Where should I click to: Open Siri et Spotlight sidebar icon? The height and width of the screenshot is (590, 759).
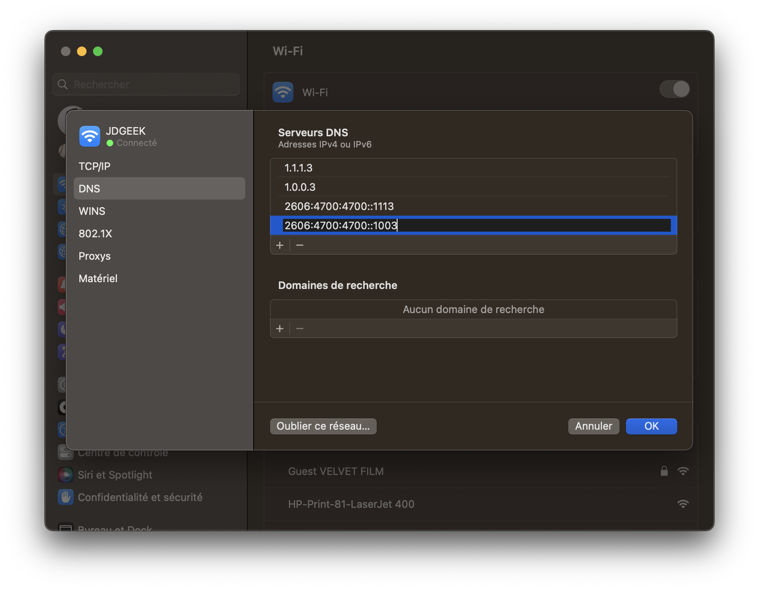pyautogui.click(x=66, y=475)
